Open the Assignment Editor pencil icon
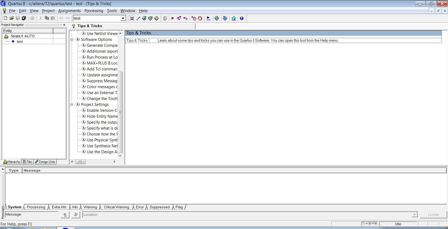 pyautogui.click(x=138, y=18)
